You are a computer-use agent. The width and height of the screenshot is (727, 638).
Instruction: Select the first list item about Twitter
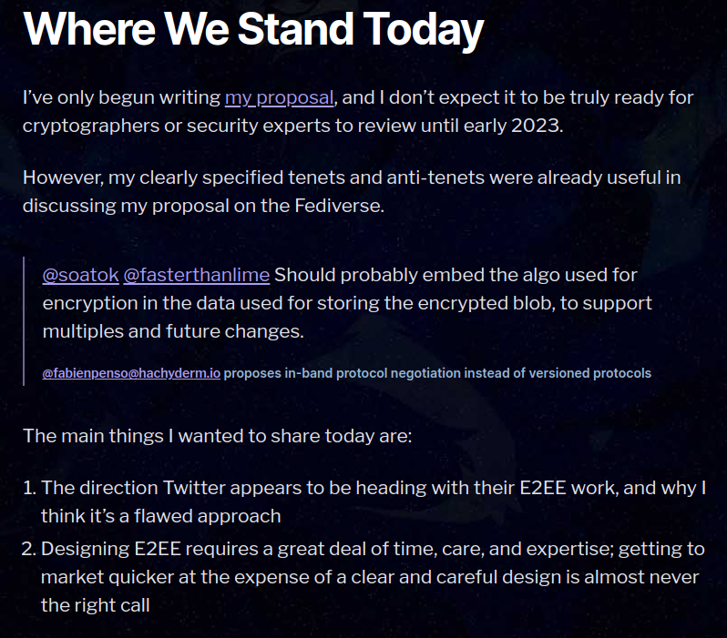coord(374,501)
